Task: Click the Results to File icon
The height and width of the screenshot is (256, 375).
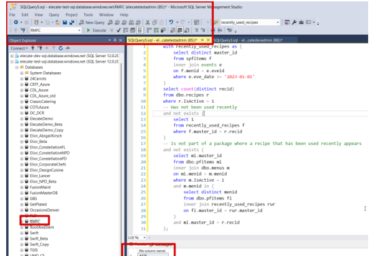Action: click(187, 30)
